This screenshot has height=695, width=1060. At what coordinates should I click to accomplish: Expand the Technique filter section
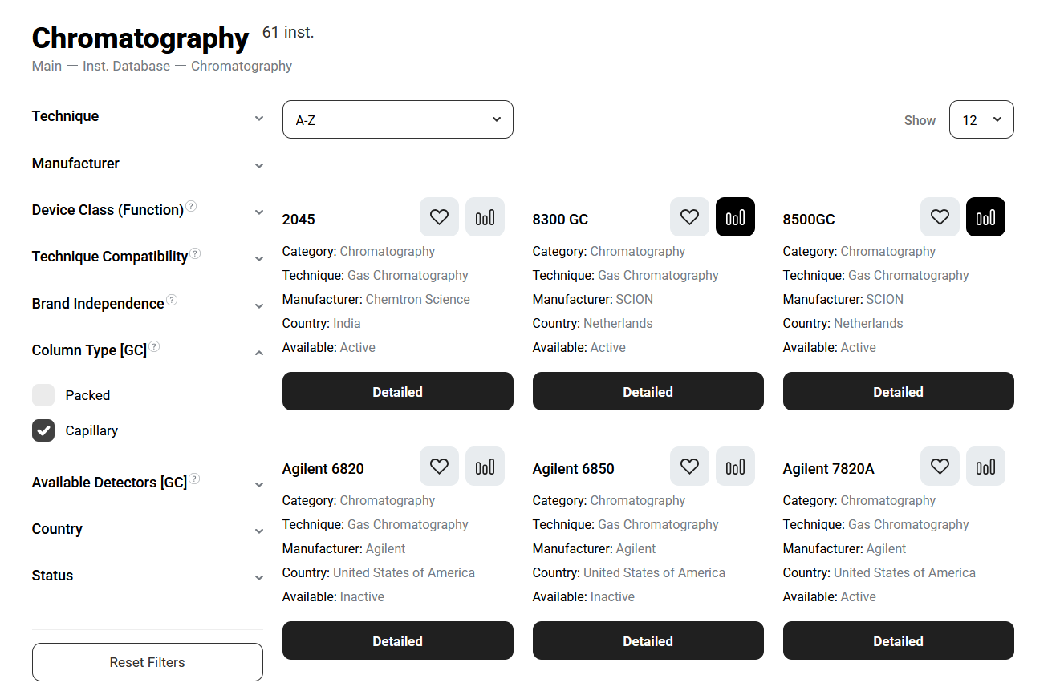(x=258, y=118)
